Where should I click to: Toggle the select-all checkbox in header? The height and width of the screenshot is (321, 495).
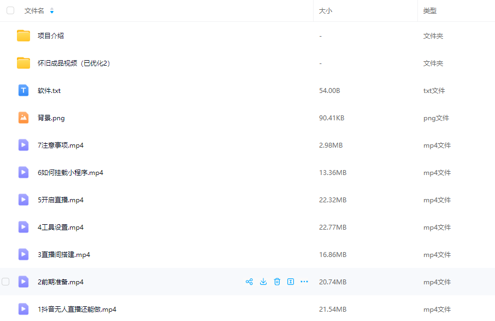(x=10, y=10)
